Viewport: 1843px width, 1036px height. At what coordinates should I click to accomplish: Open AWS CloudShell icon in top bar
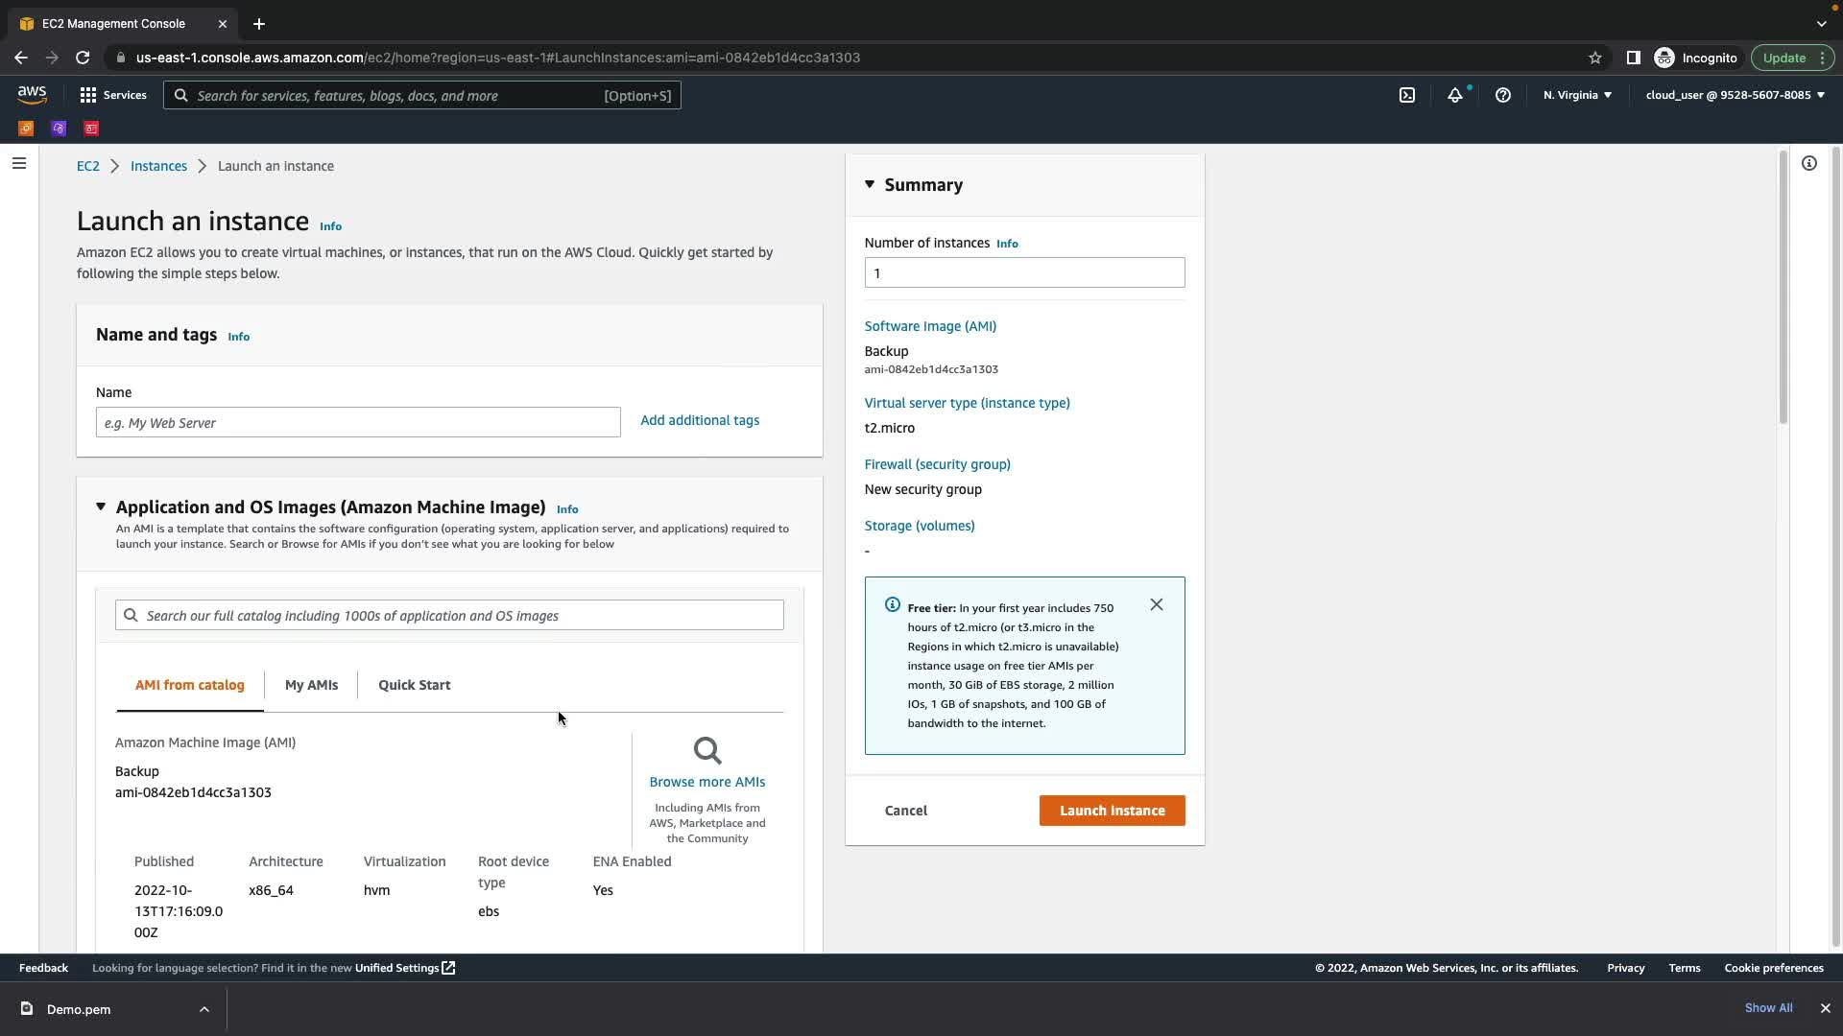[x=1407, y=95]
